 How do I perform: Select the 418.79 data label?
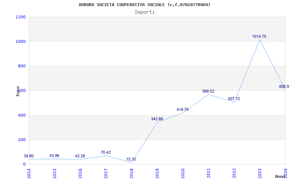(182, 109)
